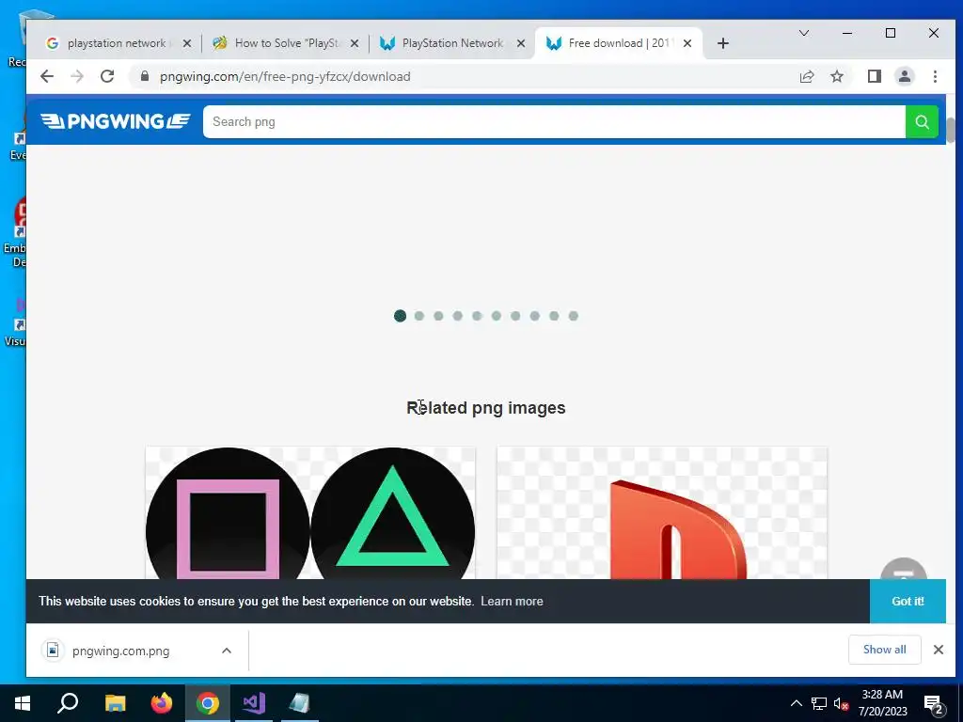The width and height of the screenshot is (963, 722).
Task: Go back to the previous page
Action: [x=47, y=76]
